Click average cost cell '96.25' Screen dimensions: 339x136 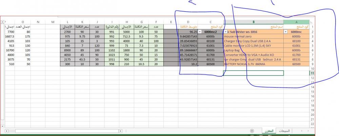[x=188, y=32]
